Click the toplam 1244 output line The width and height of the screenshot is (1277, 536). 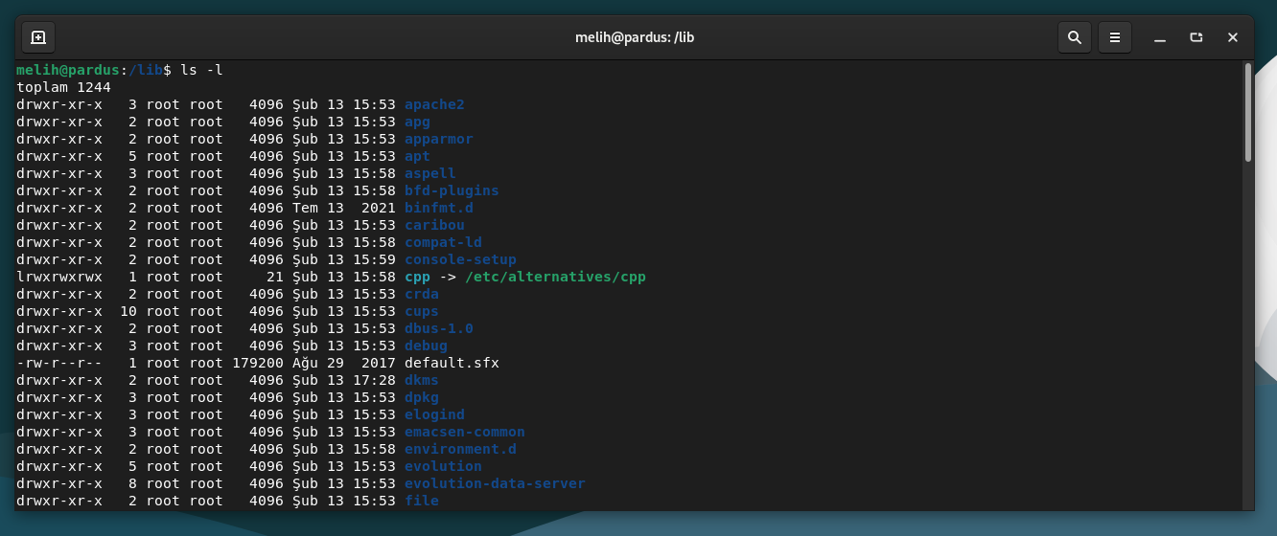(x=63, y=87)
